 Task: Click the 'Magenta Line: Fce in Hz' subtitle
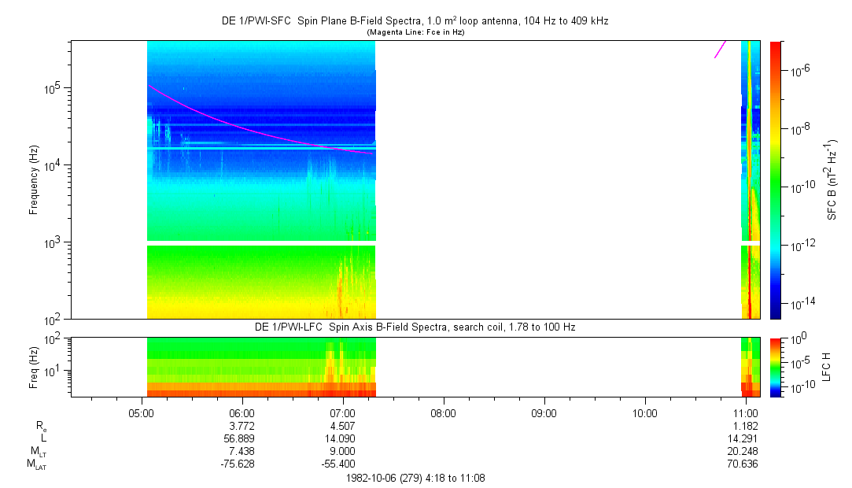click(415, 32)
